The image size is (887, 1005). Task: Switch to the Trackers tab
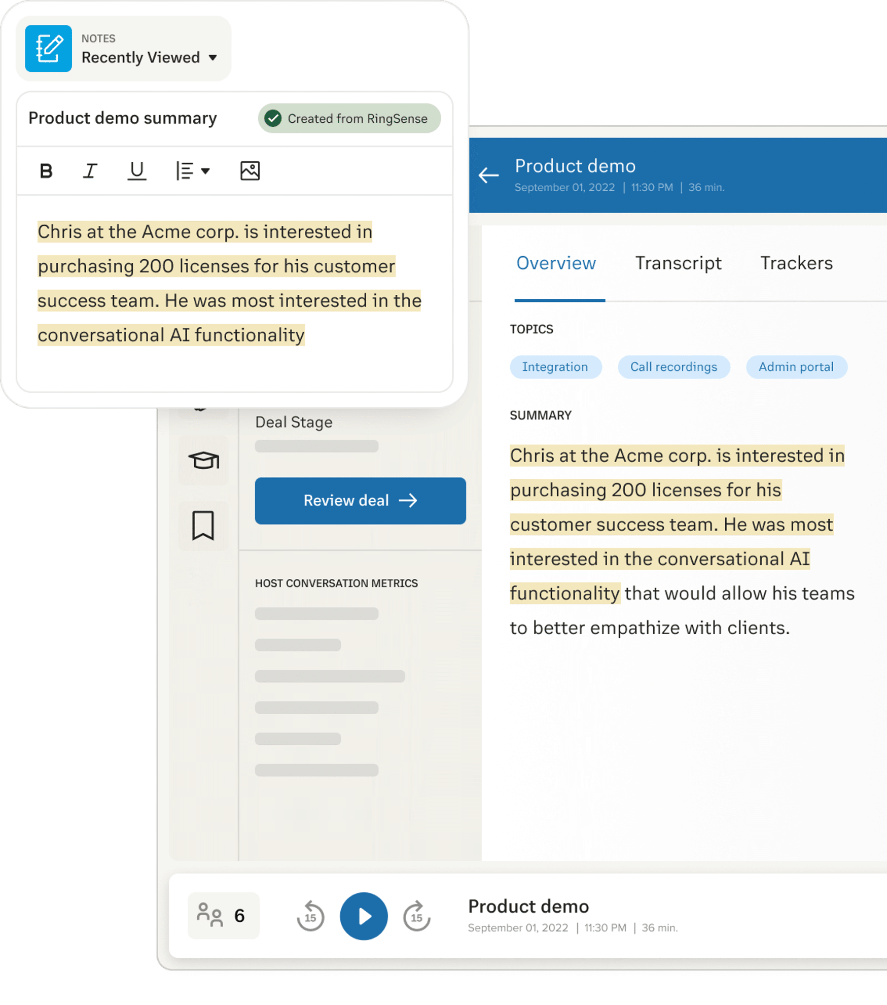[x=796, y=263]
